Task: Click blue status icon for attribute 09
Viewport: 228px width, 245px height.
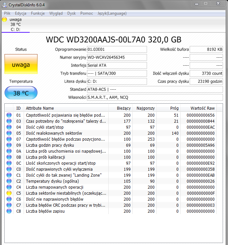Action: 9,145
